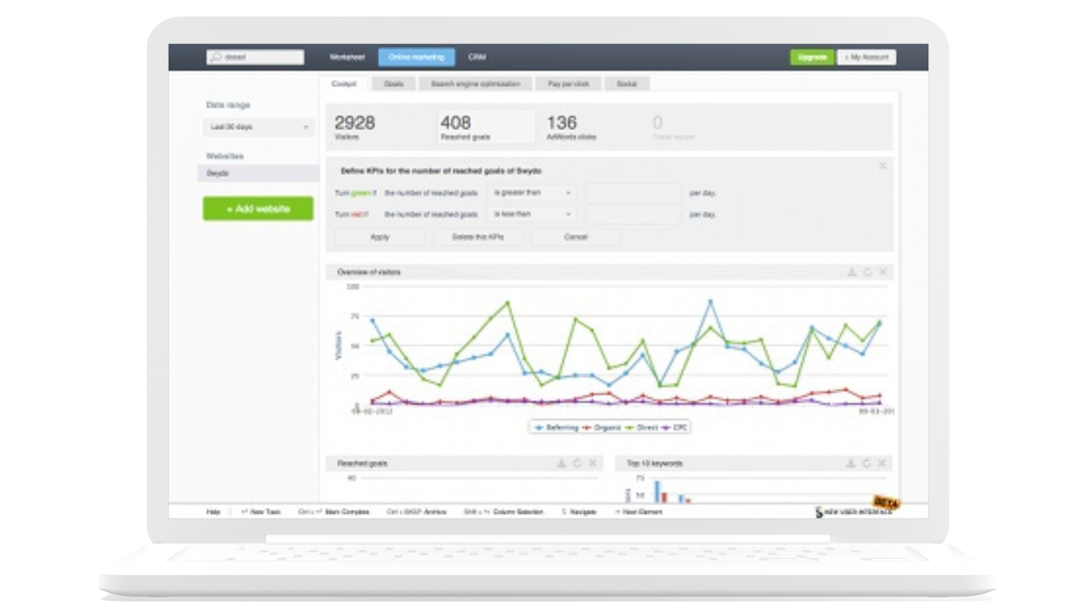Dismiss the Define KPIs panel
1083x609 pixels.
click(883, 166)
